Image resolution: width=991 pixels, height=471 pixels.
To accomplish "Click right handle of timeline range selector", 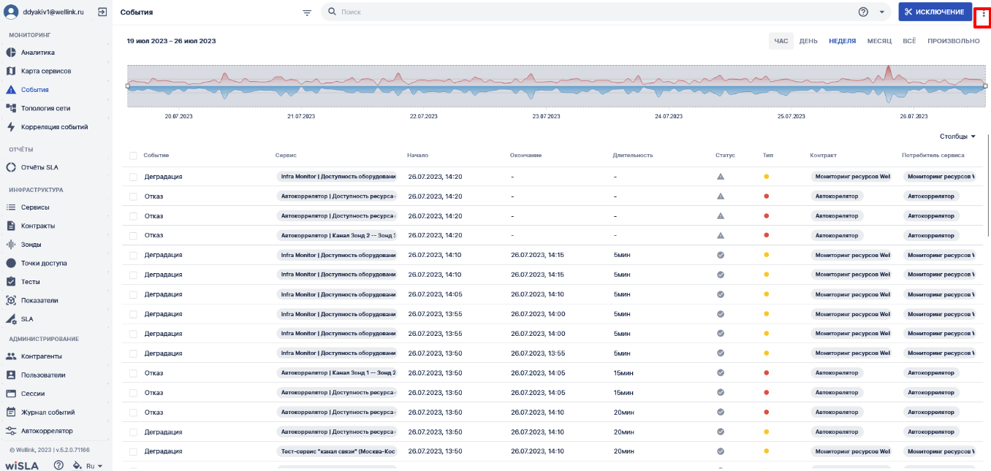I will 985,85.
